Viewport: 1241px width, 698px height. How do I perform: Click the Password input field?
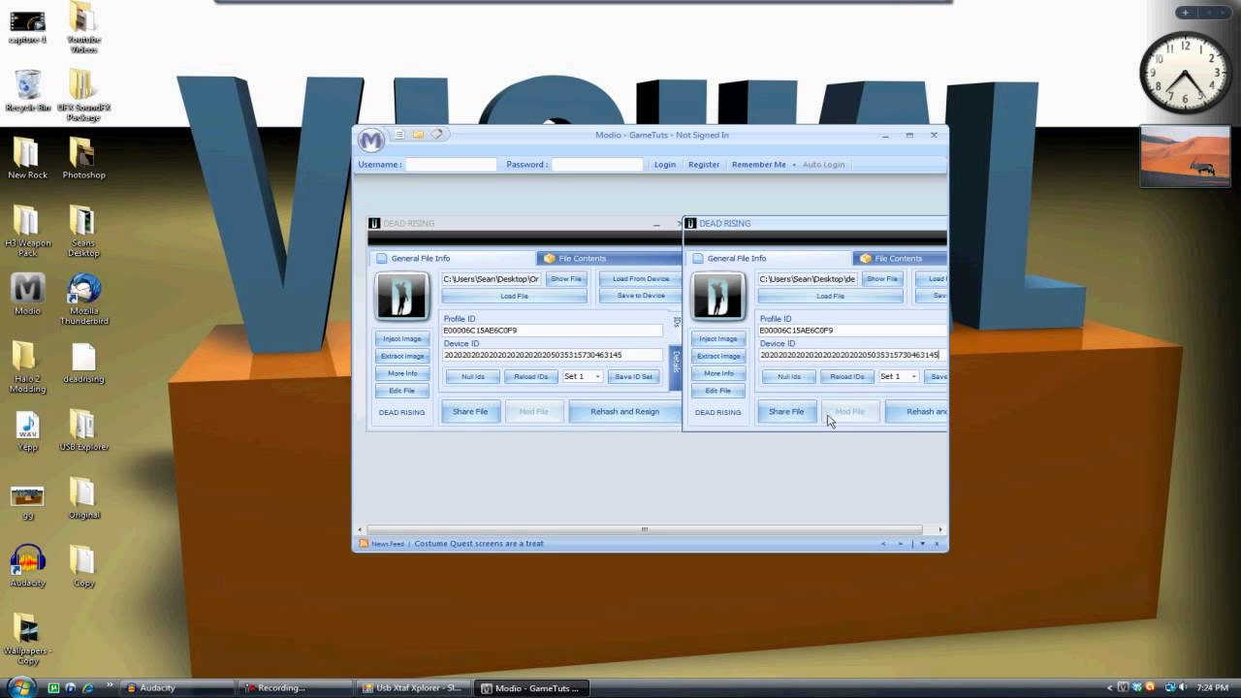(597, 165)
